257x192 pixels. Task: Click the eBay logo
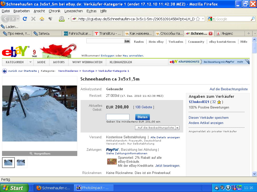click(x=16, y=51)
